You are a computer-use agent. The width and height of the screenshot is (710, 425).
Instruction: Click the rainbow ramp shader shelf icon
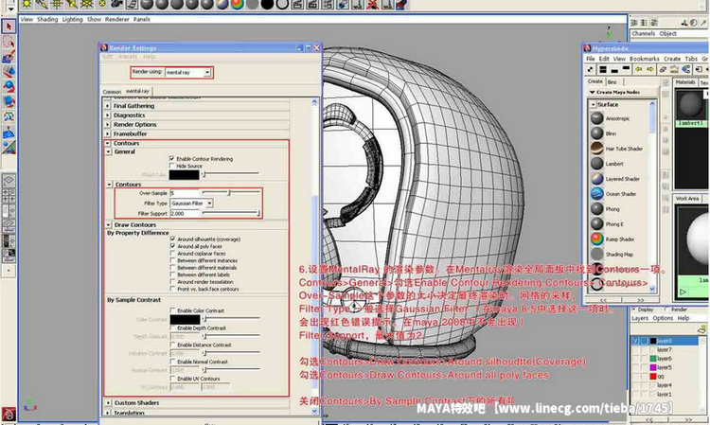click(x=237, y=5)
